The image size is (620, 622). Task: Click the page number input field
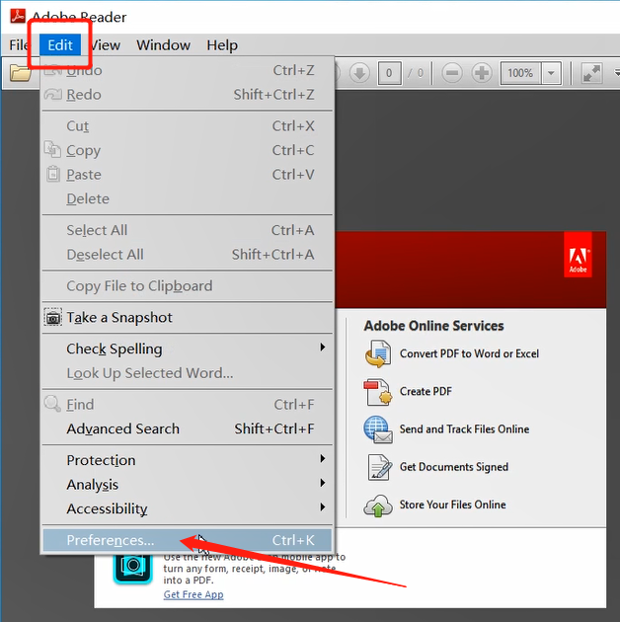[x=389, y=73]
